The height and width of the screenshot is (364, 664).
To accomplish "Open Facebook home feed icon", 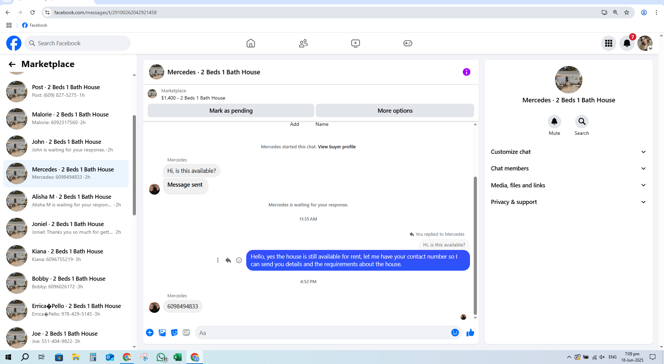I will [251, 43].
